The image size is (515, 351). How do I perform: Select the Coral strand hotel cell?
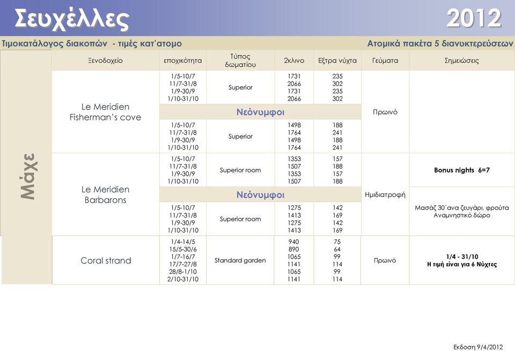click(106, 260)
